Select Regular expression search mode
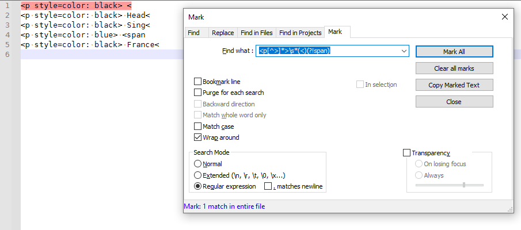 198,186
